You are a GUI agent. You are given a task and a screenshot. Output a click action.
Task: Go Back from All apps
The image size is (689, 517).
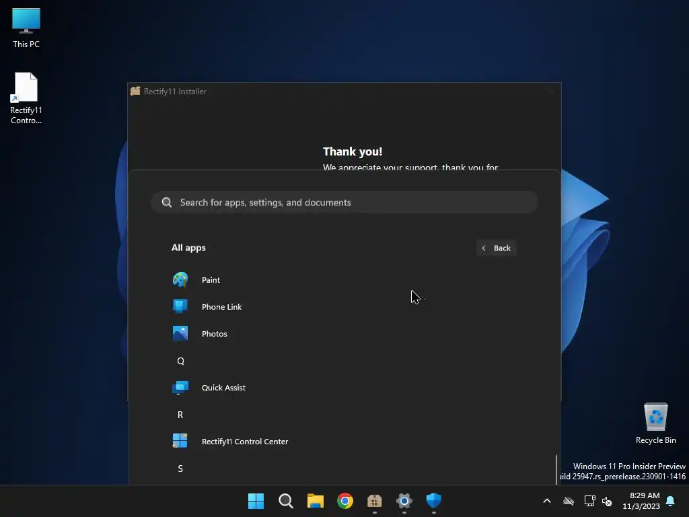point(496,248)
